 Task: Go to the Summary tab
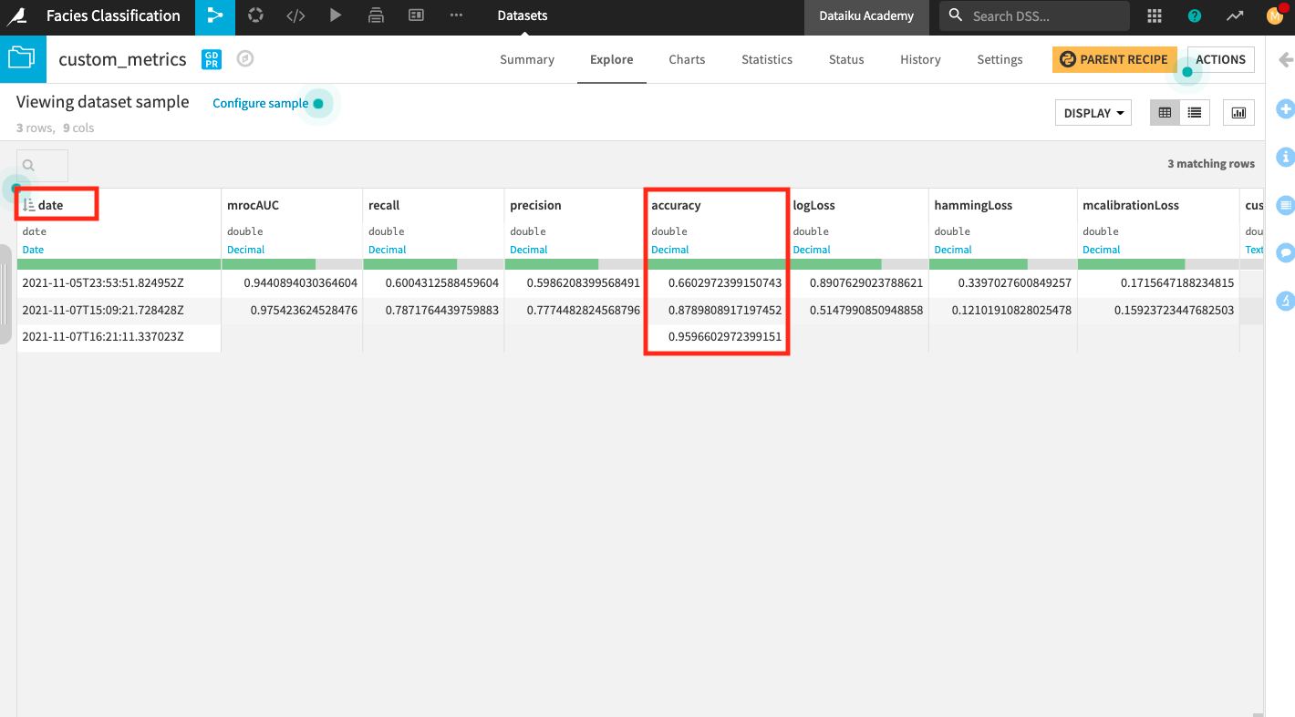(527, 59)
